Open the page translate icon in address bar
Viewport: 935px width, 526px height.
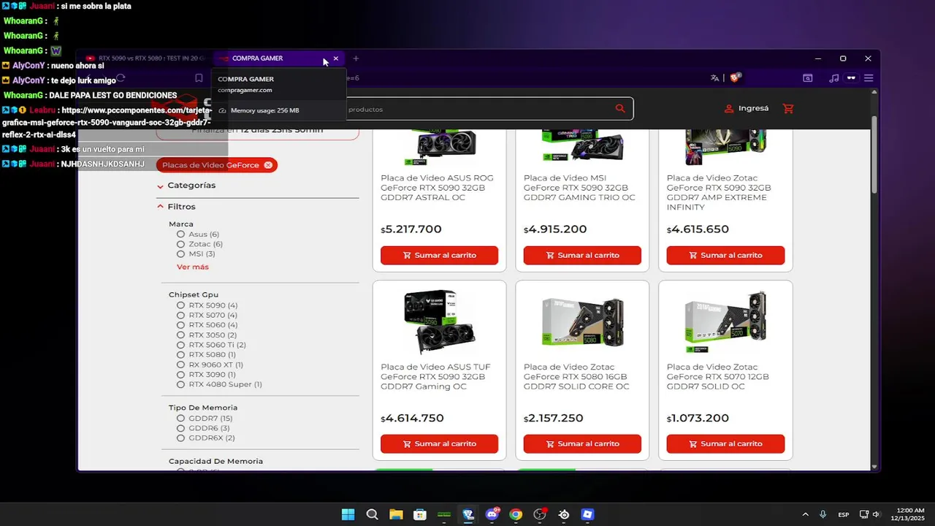(714, 77)
